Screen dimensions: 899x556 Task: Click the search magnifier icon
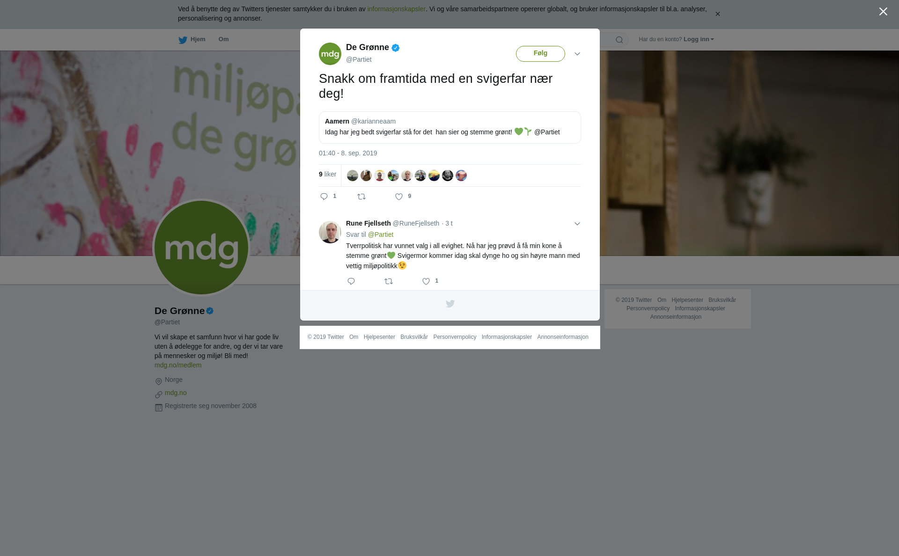619,40
